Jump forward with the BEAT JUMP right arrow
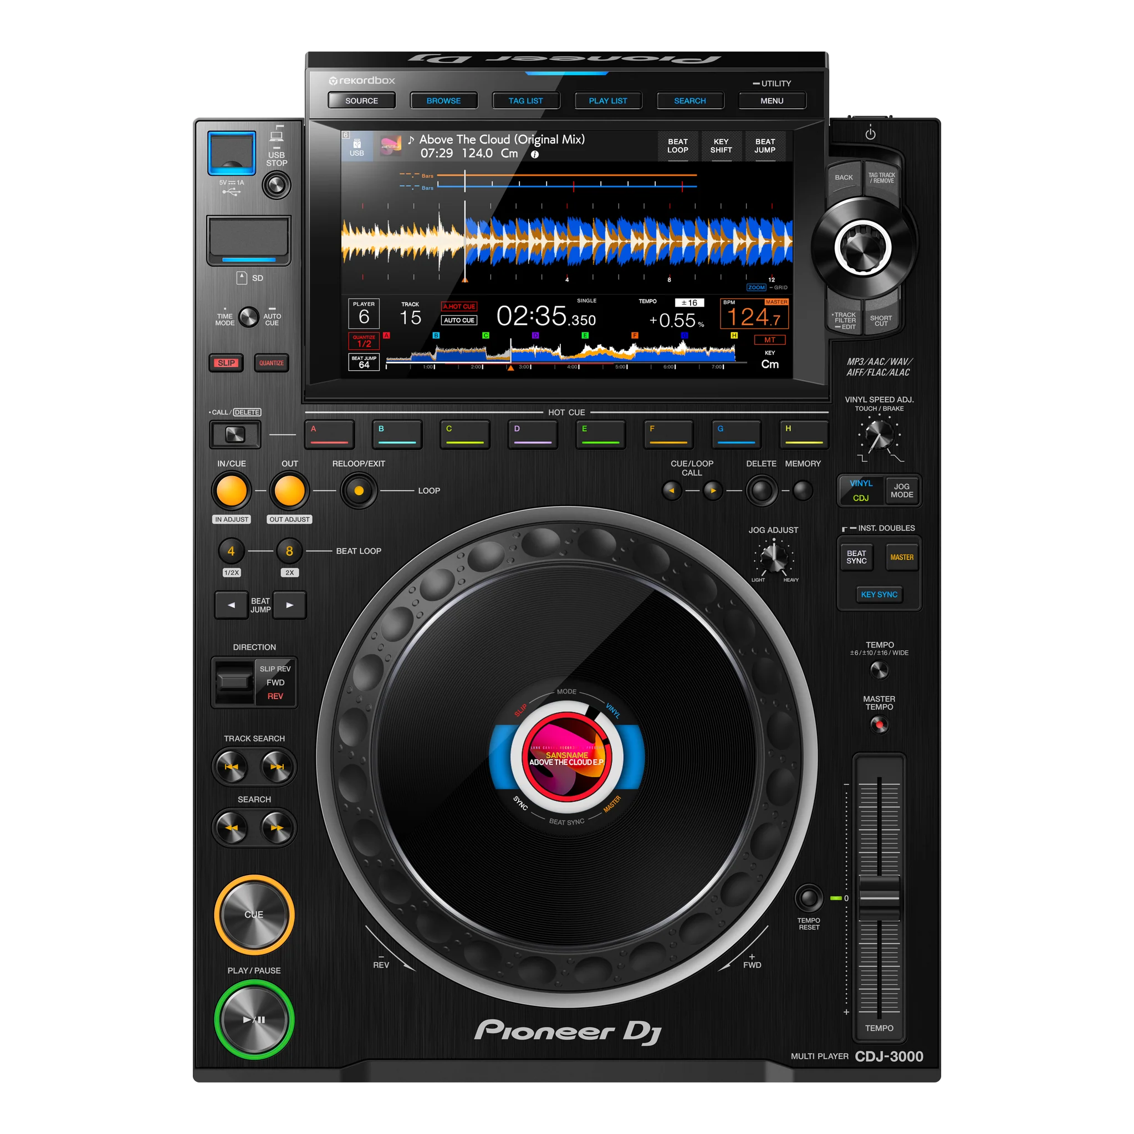This screenshot has width=1134, height=1134. [x=290, y=605]
